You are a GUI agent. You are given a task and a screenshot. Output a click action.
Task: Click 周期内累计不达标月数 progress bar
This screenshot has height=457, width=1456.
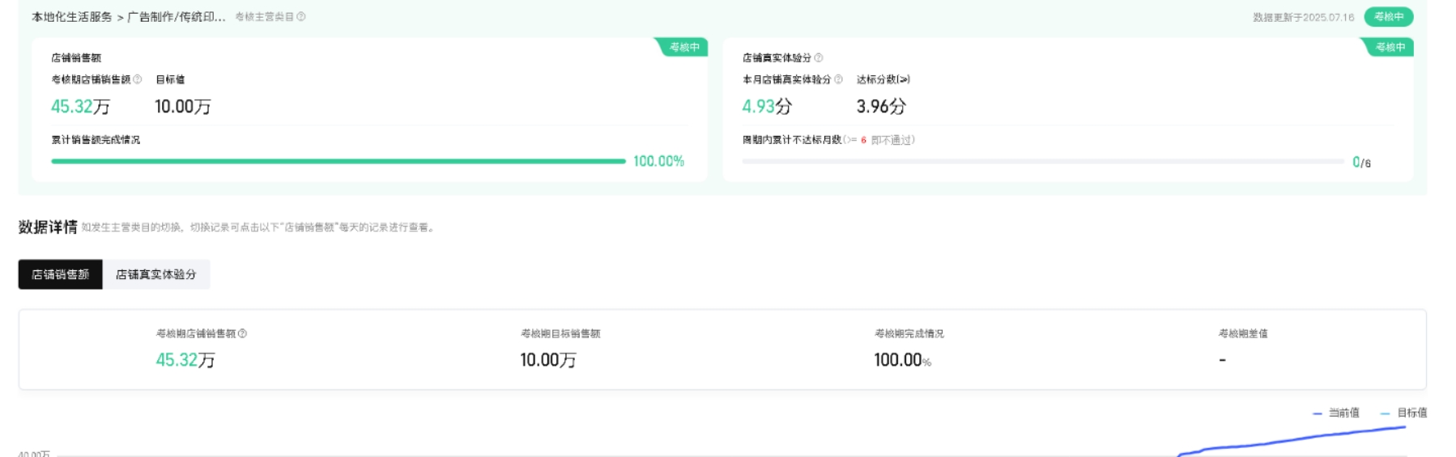point(1042,162)
